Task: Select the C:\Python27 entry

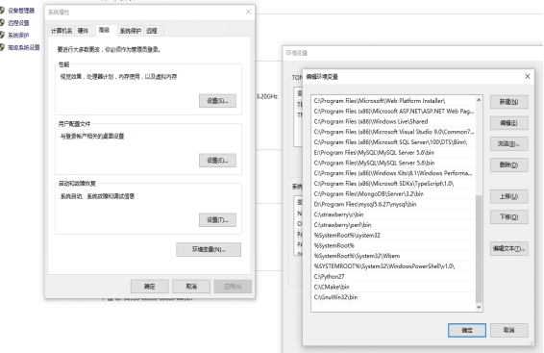Action: (x=393, y=276)
